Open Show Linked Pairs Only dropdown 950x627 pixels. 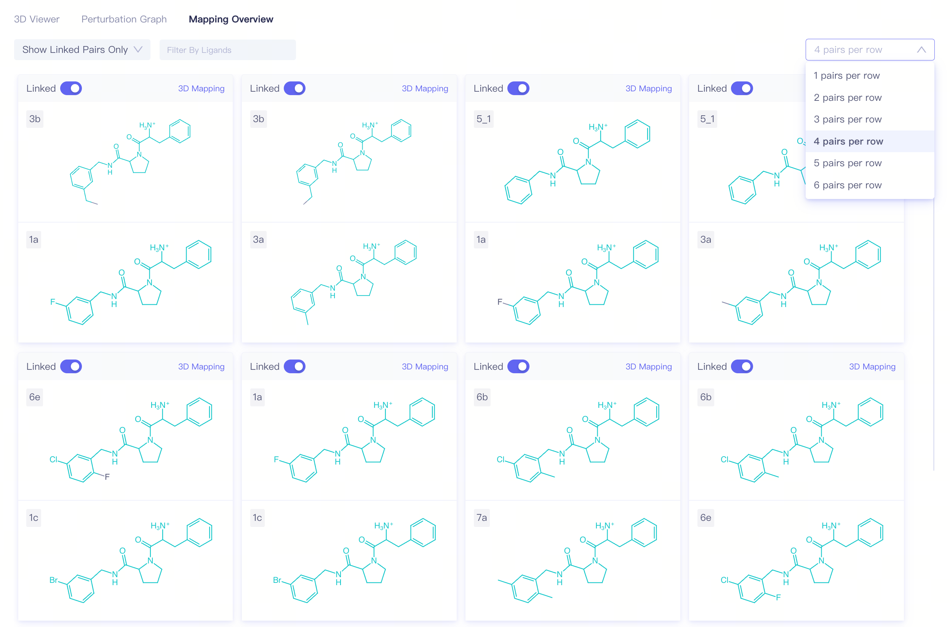point(82,49)
